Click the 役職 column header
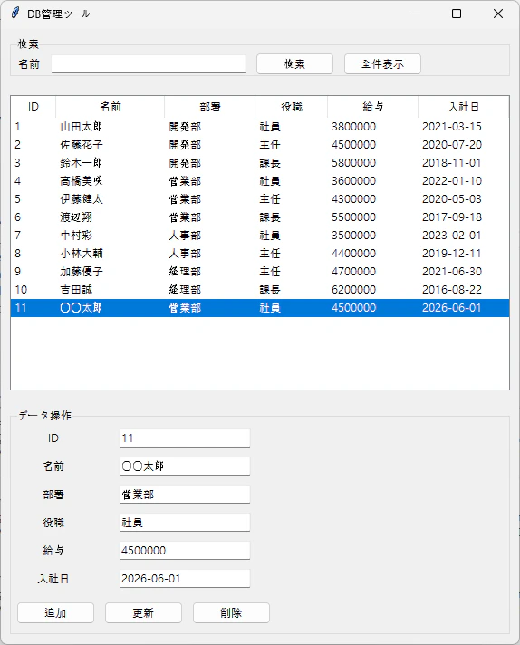 (x=292, y=107)
